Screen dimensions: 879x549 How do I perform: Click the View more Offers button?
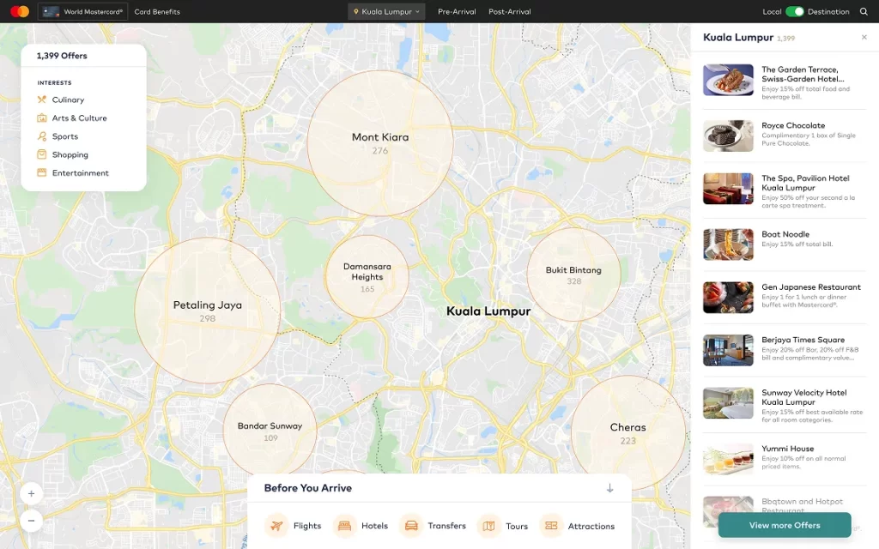pos(784,525)
